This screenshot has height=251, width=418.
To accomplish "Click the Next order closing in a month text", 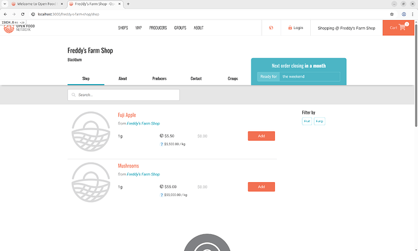I will pyautogui.click(x=299, y=66).
